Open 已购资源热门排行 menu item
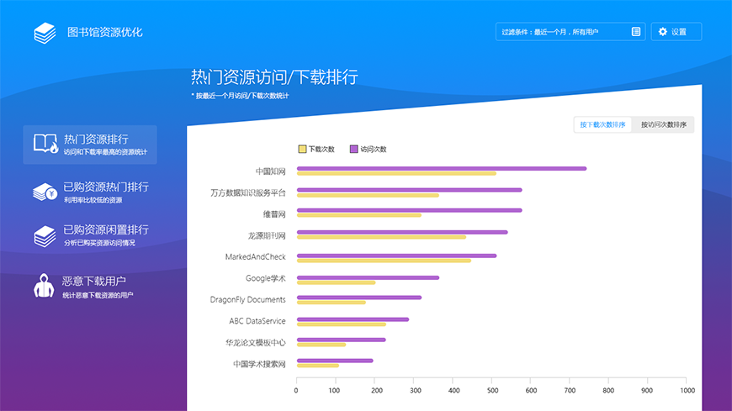This screenshot has height=411, width=732. coord(90,192)
